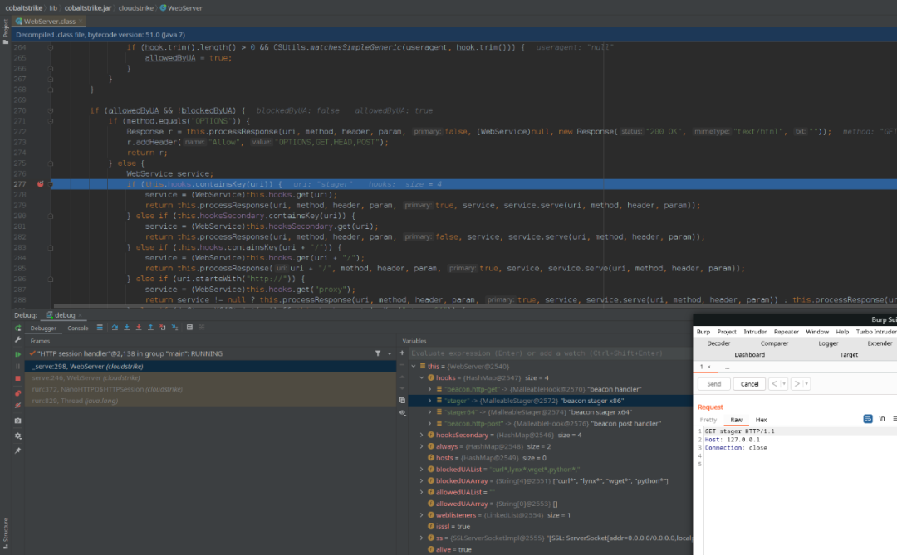Select Hex view in Burp request
This screenshot has width=897, height=555.
point(761,420)
